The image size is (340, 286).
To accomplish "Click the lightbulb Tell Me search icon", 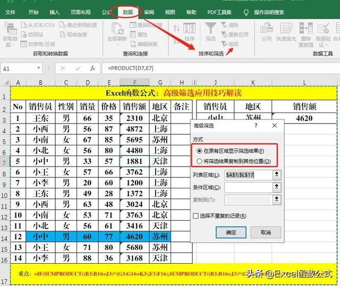I will click(x=246, y=13).
